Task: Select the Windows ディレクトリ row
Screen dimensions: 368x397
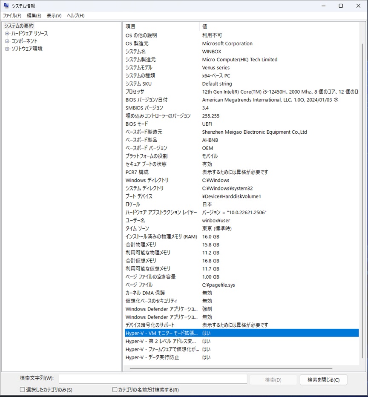Action: click(x=241, y=180)
